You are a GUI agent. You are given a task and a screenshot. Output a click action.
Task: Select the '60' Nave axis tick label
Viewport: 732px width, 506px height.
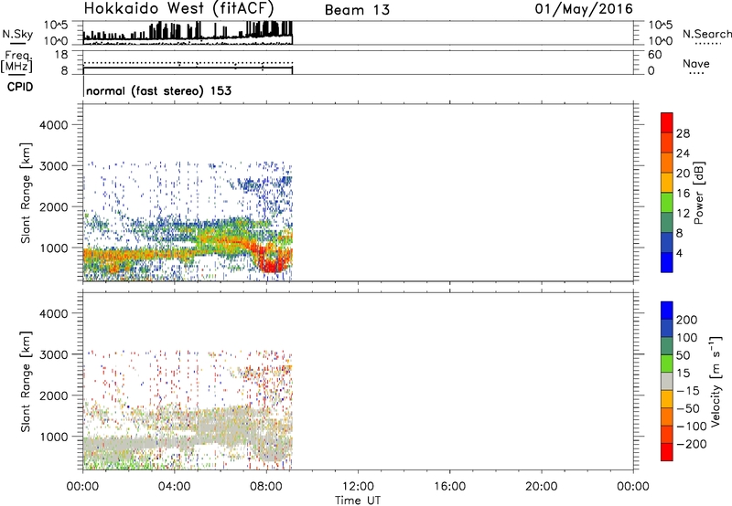tap(655, 55)
